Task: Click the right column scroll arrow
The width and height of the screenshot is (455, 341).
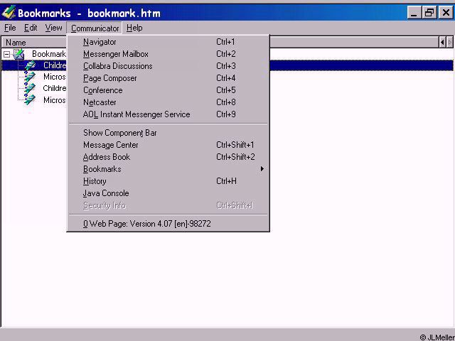Action: point(450,43)
